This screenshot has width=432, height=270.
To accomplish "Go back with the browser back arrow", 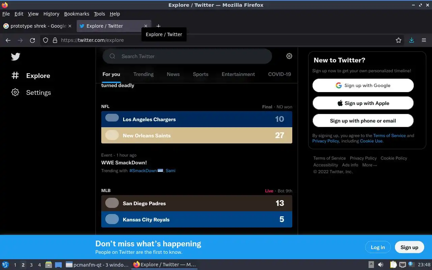I will click(8, 40).
